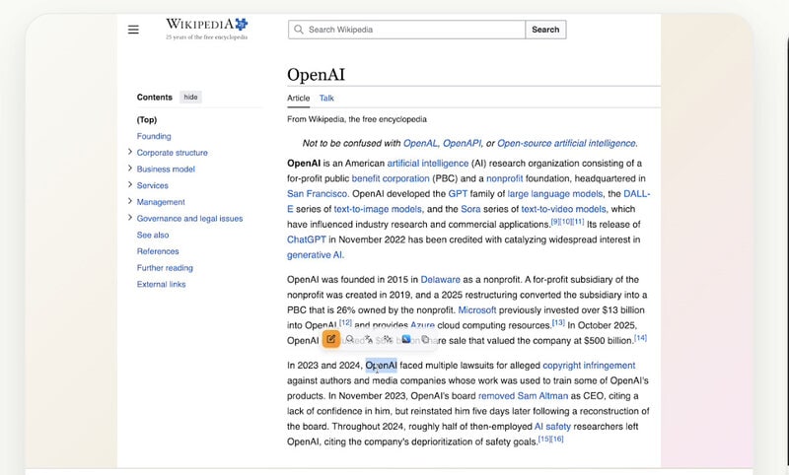Open the Sora link
The image size is (789, 475).
coord(470,209)
